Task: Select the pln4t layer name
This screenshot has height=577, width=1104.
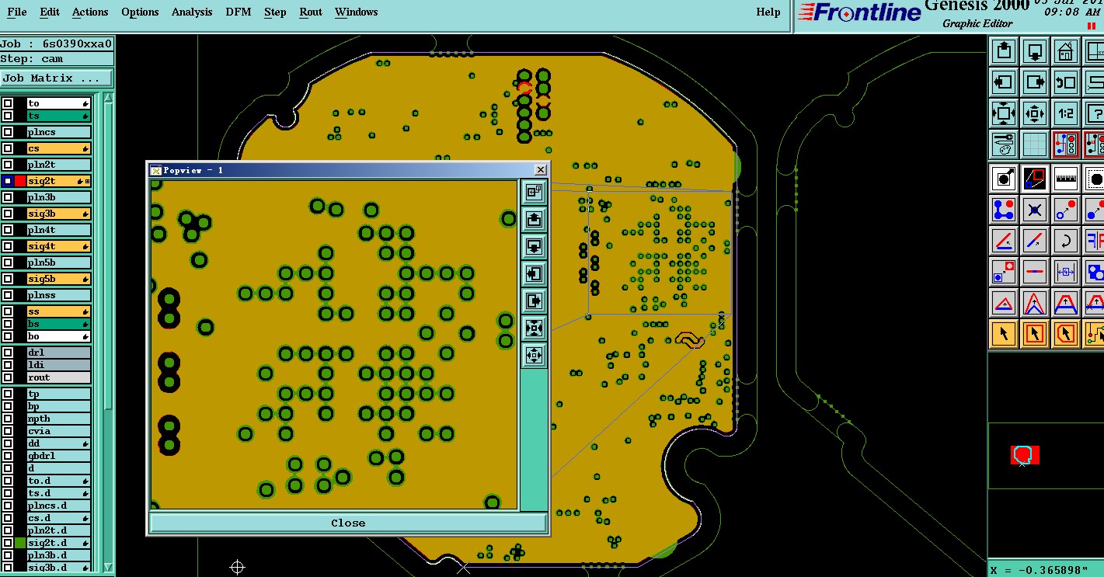Action: click(58, 230)
